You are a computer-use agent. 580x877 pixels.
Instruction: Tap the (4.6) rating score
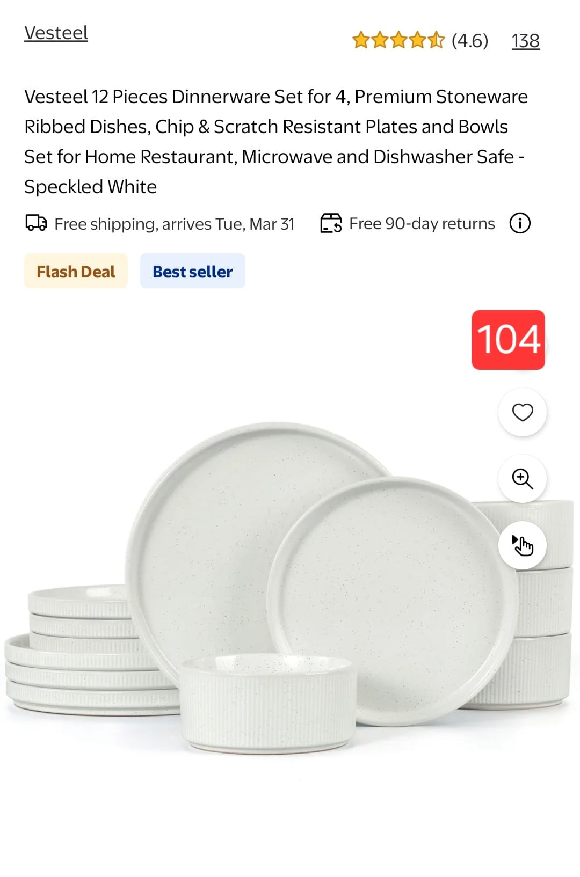(470, 41)
